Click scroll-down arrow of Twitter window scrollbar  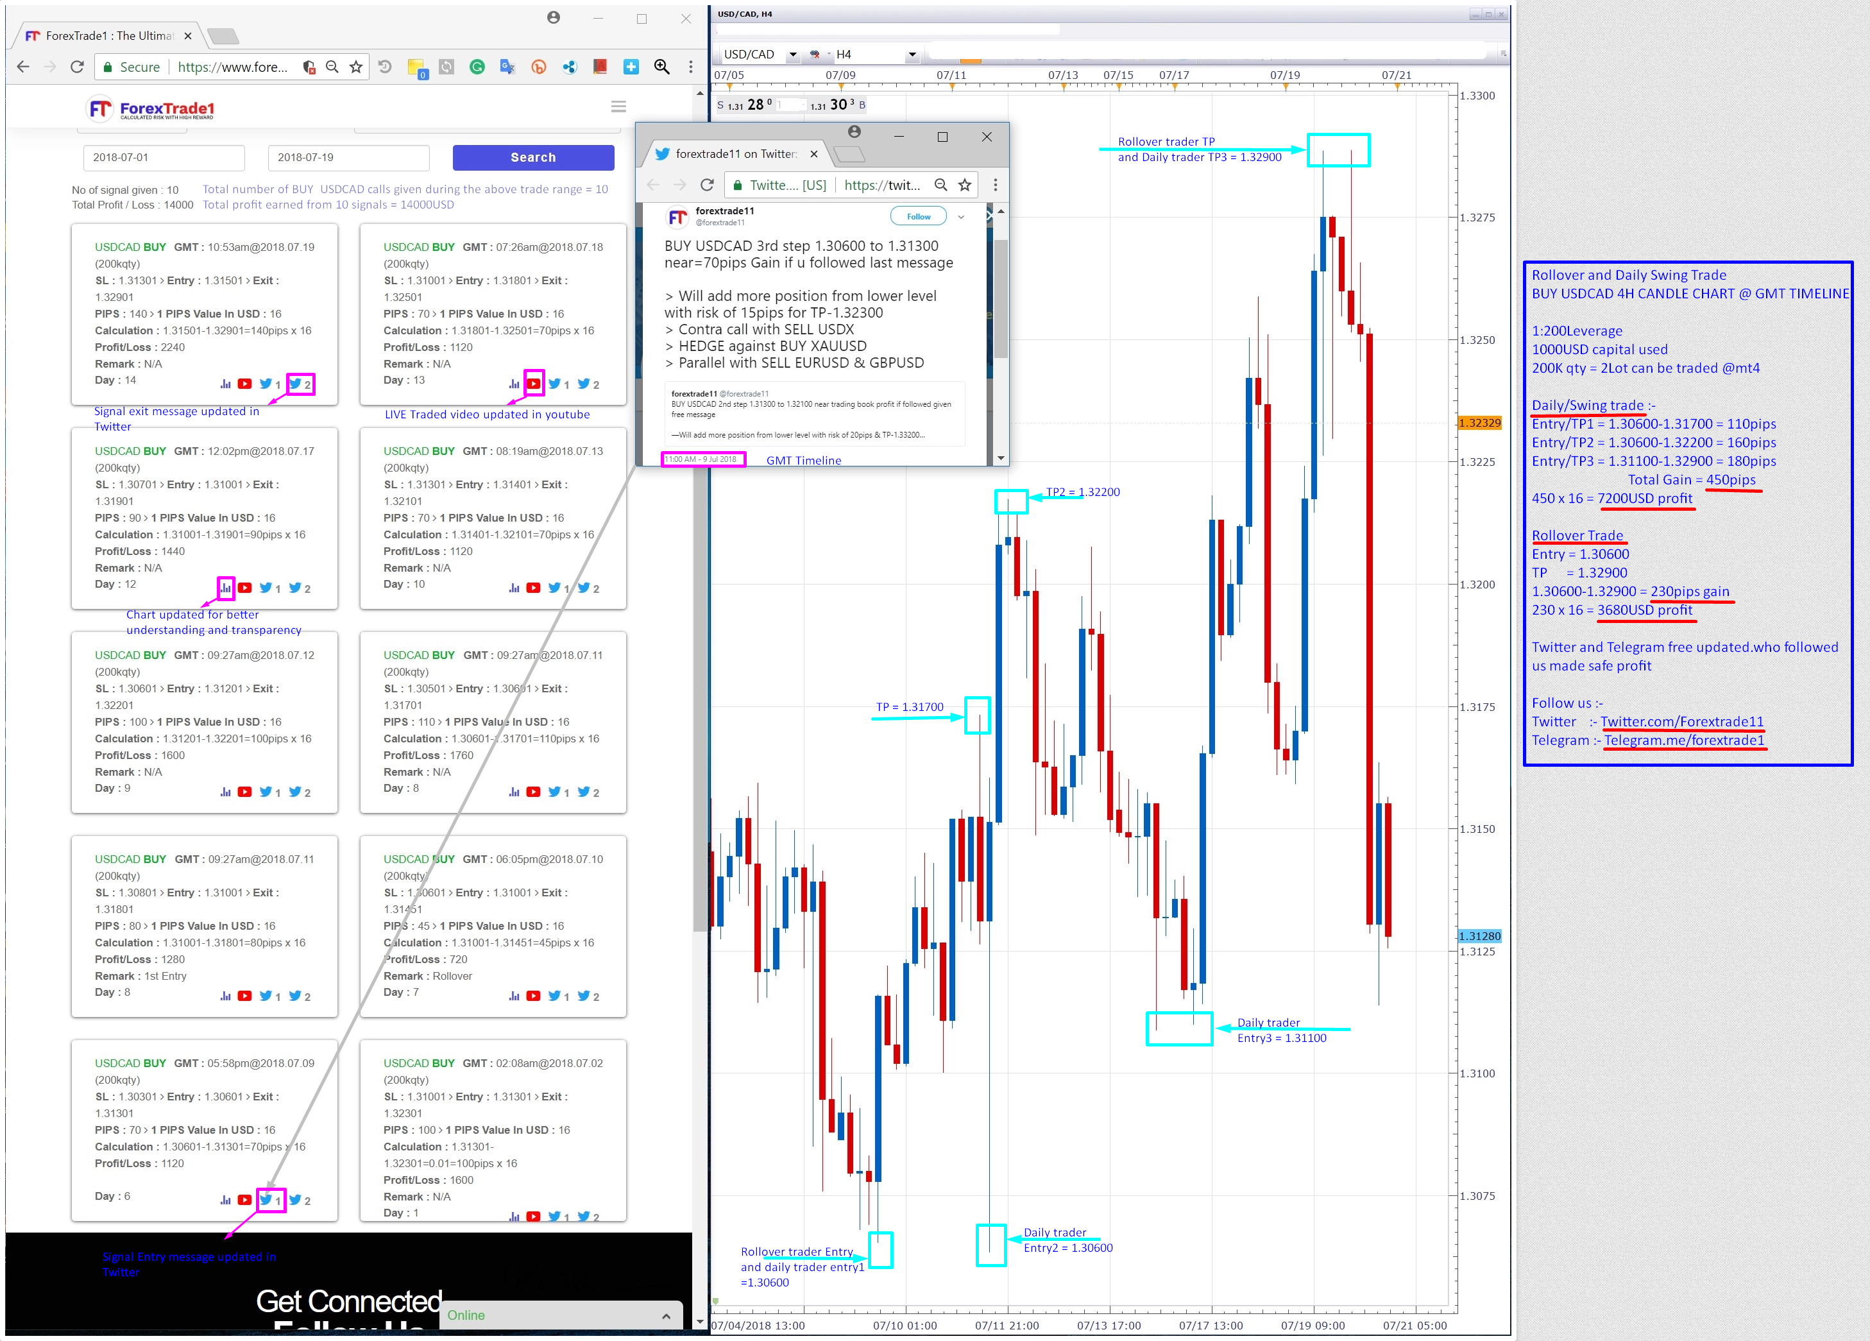(x=1001, y=459)
